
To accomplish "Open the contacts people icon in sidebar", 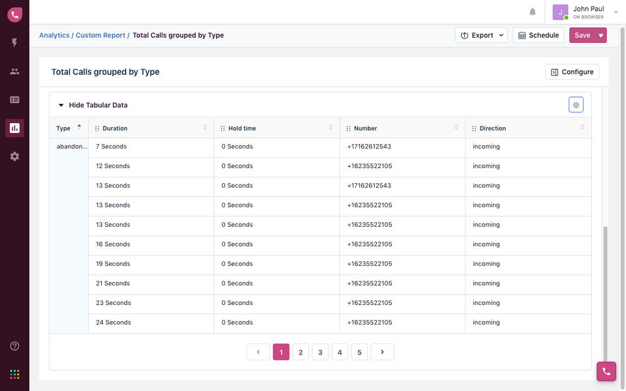I will coord(14,72).
